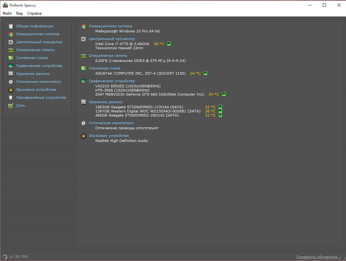Click Western Digital WD15EARS drive line
This screenshot has width=346, height=261.
pos(148,111)
